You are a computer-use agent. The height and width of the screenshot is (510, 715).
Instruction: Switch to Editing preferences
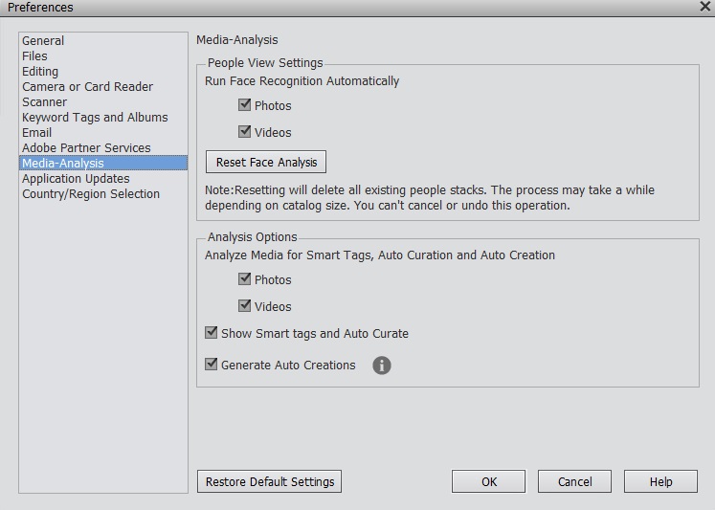click(x=40, y=72)
